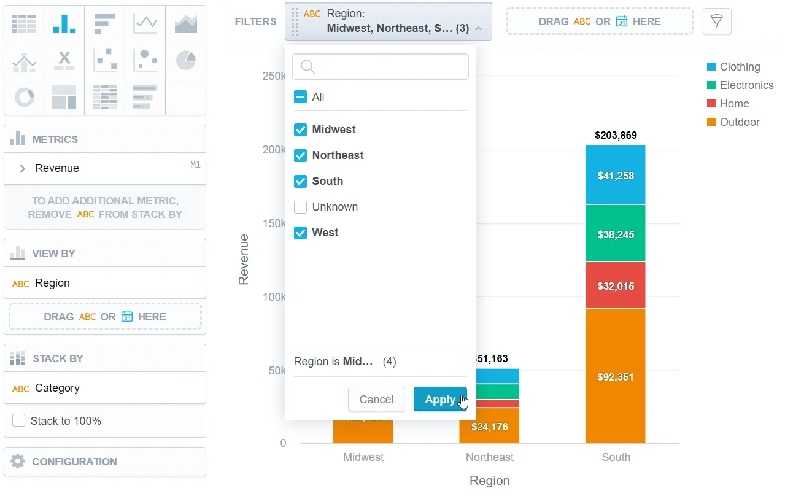Viewport: 785px width, 496px height.
Task: Collapse the Region filter dropdown
Action: 478,28
